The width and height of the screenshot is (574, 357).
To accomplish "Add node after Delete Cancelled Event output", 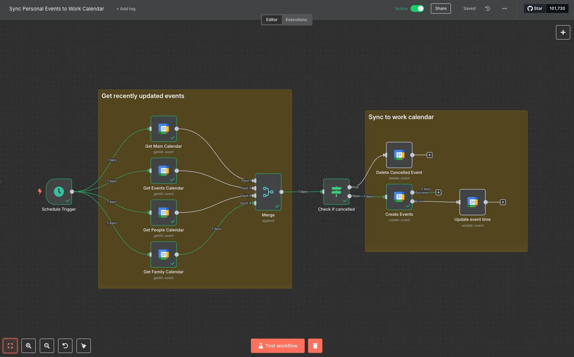I will 430,155.
